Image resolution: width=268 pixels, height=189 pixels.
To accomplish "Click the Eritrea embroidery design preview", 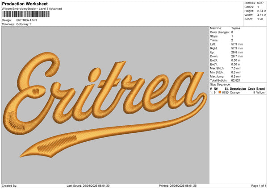I will [x=105, y=105].
